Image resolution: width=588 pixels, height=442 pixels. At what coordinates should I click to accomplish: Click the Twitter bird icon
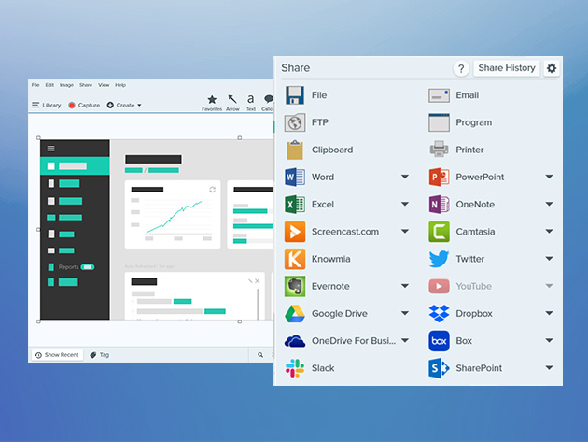(439, 259)
